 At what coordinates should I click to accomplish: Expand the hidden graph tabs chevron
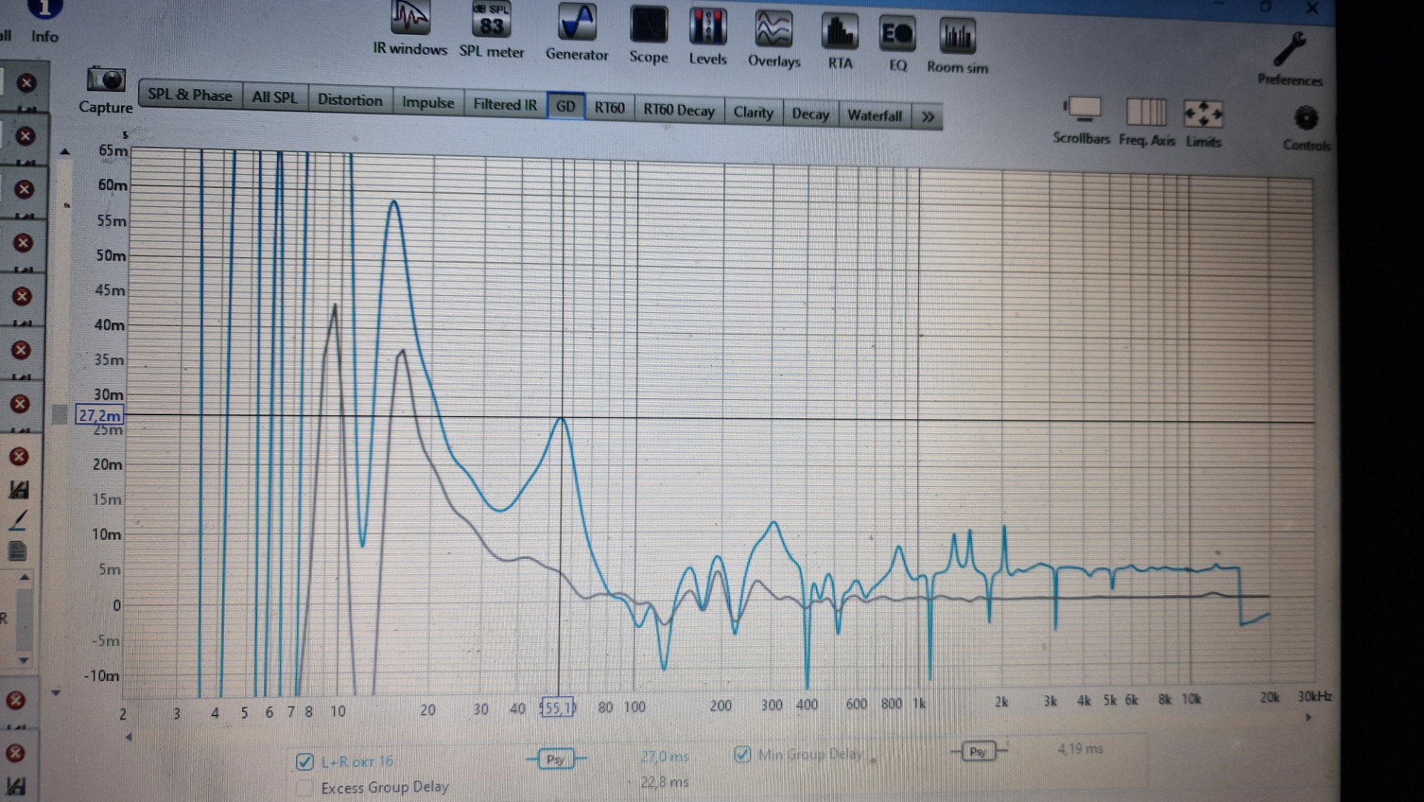pos(927,117)
